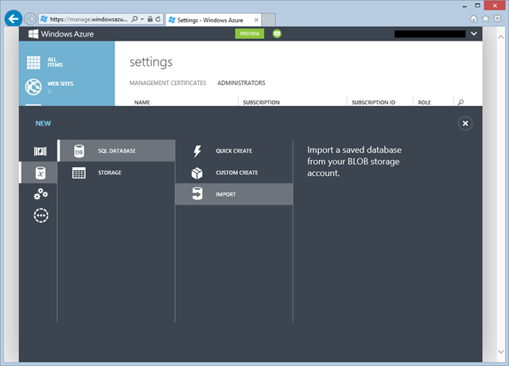
Task: Open the App Services gears category
Action: [x=39, y=194]
